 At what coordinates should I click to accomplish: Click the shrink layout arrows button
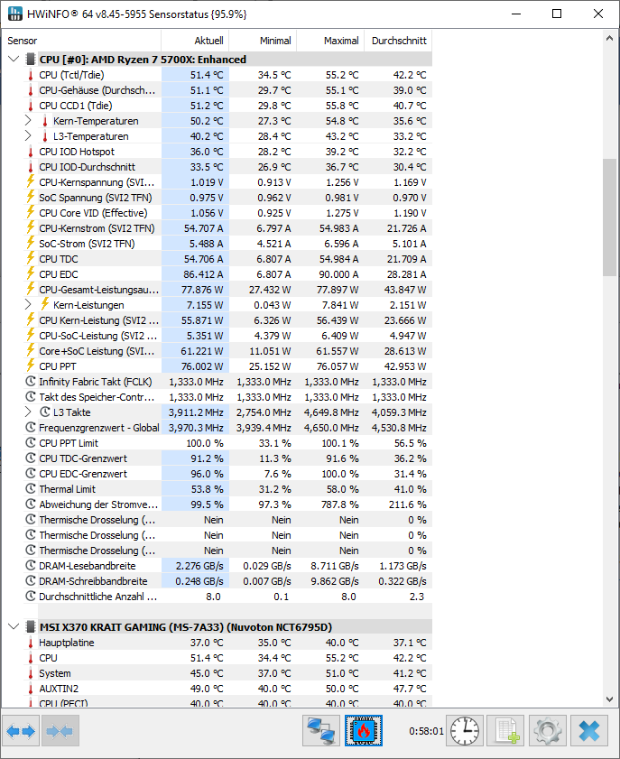[x=60, y=731]
